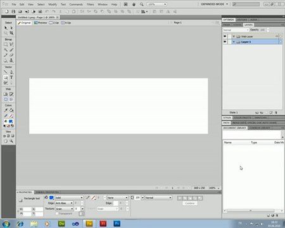Select the Brush tool
Image resolution: width=285 pixels, height=228 pixels.
coord(11,50)
